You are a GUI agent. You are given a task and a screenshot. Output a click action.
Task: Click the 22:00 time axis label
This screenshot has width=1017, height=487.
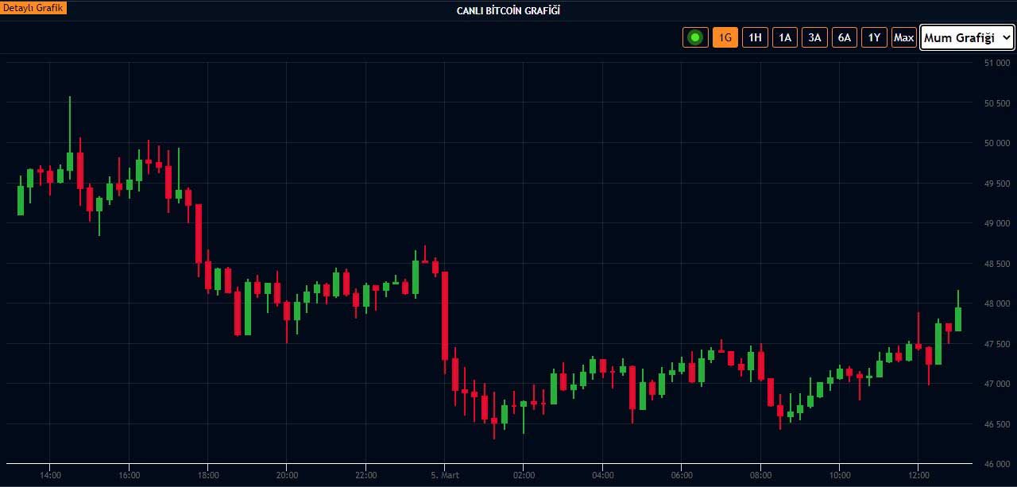(365, 475)
